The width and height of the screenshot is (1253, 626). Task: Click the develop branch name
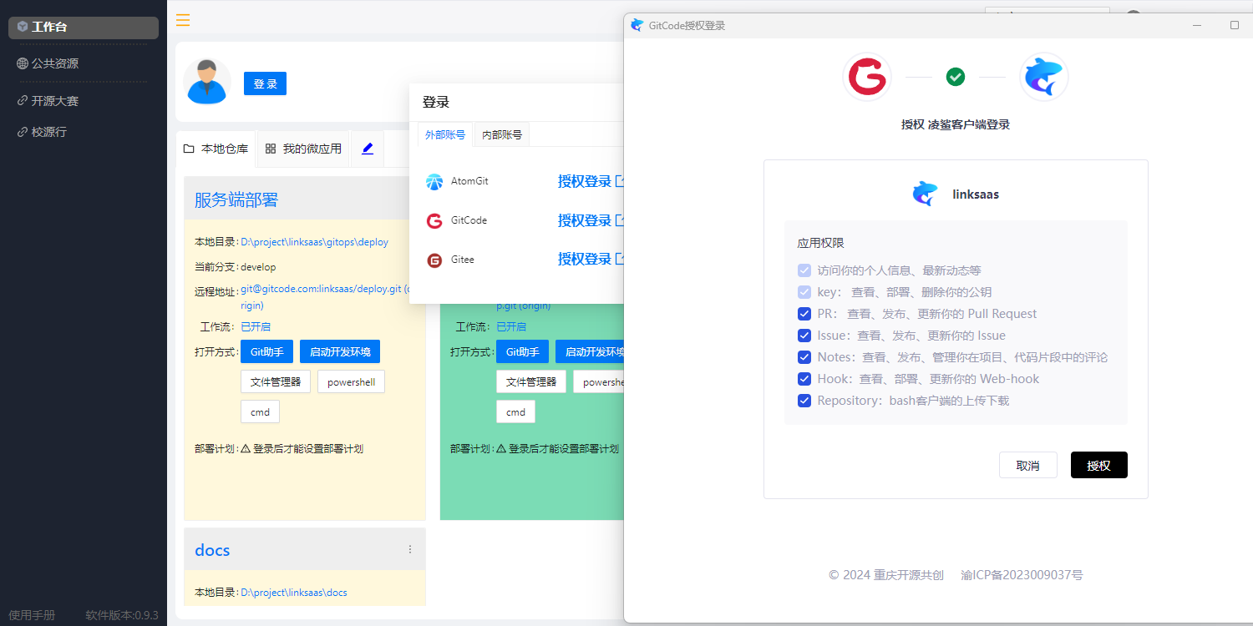pos(258,267)
